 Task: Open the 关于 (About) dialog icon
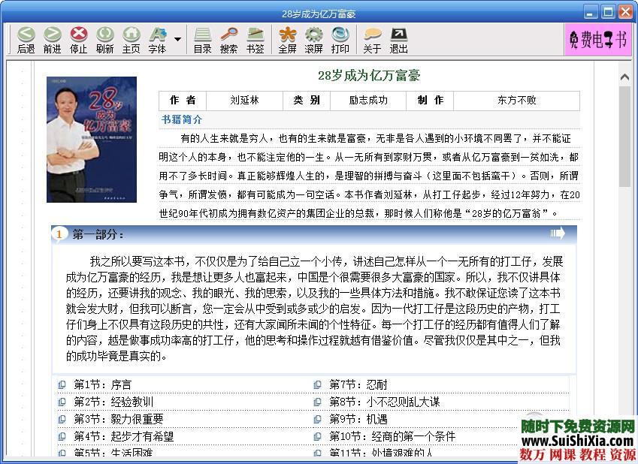371,39
